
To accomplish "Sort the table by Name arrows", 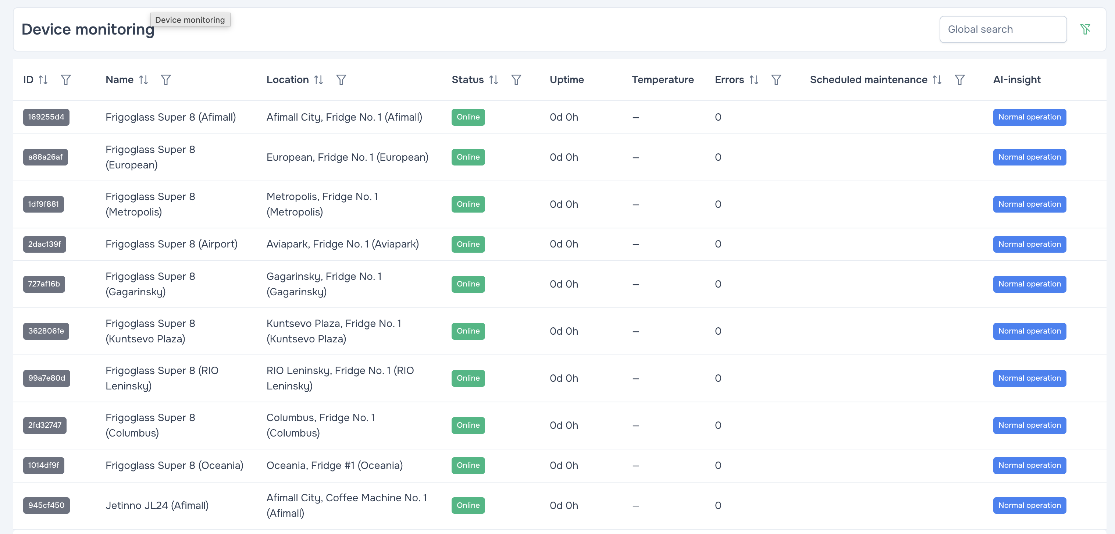I will coord(143,80).
